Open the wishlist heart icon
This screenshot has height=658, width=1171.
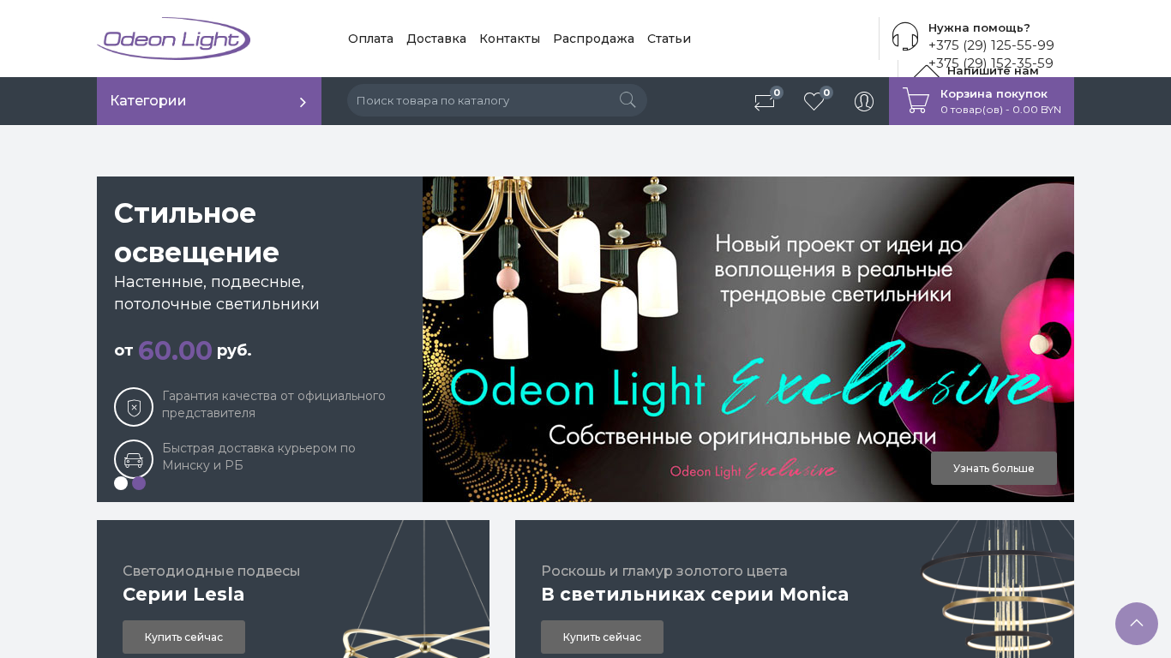(x=814, y=102)
